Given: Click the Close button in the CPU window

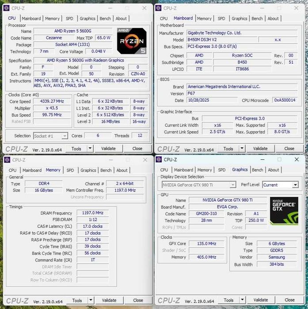Looking at the screenshot, I should [137, 149].
